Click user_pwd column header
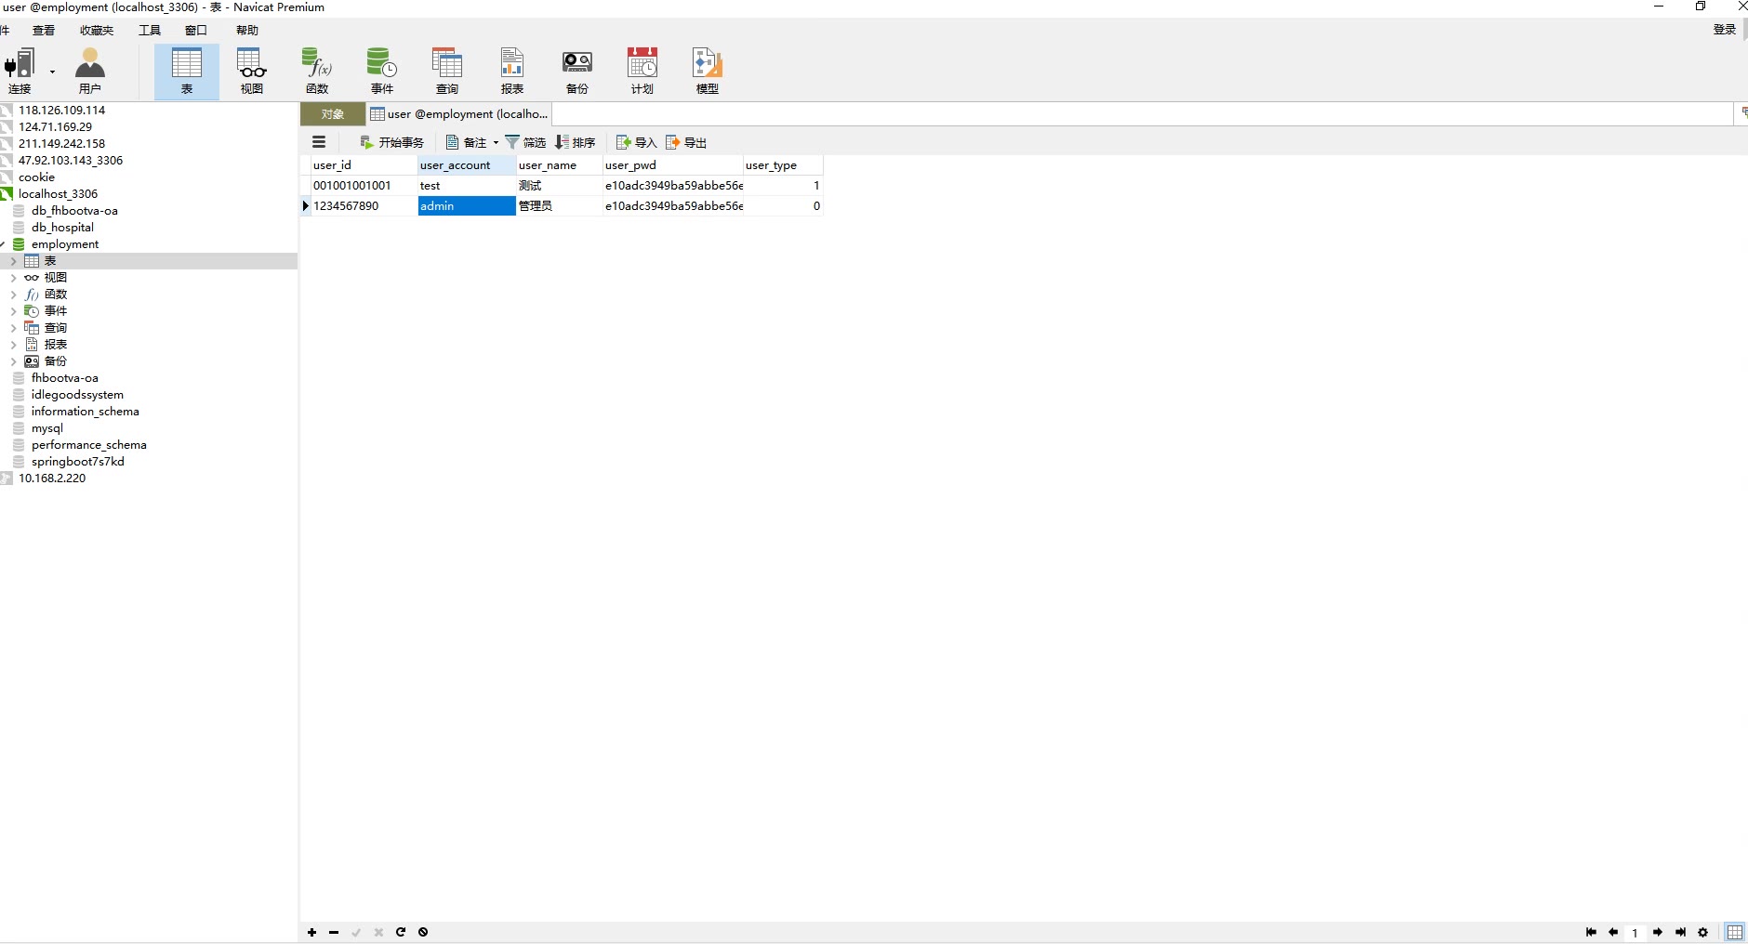The height and width of the screenshot is (944, 1748). pyautogui.click(x=673, y=165)
